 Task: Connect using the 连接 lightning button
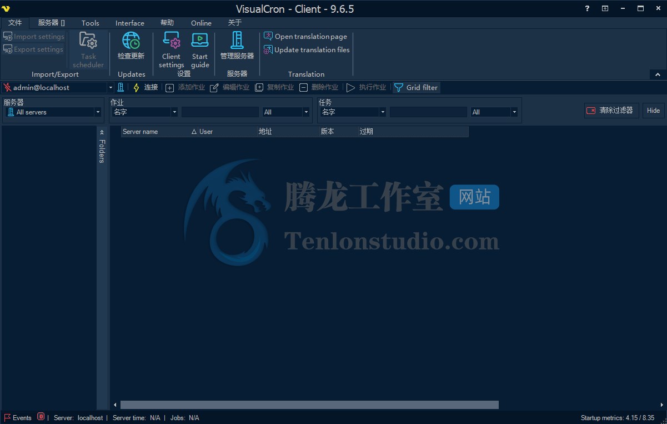(x=146, y=87)
